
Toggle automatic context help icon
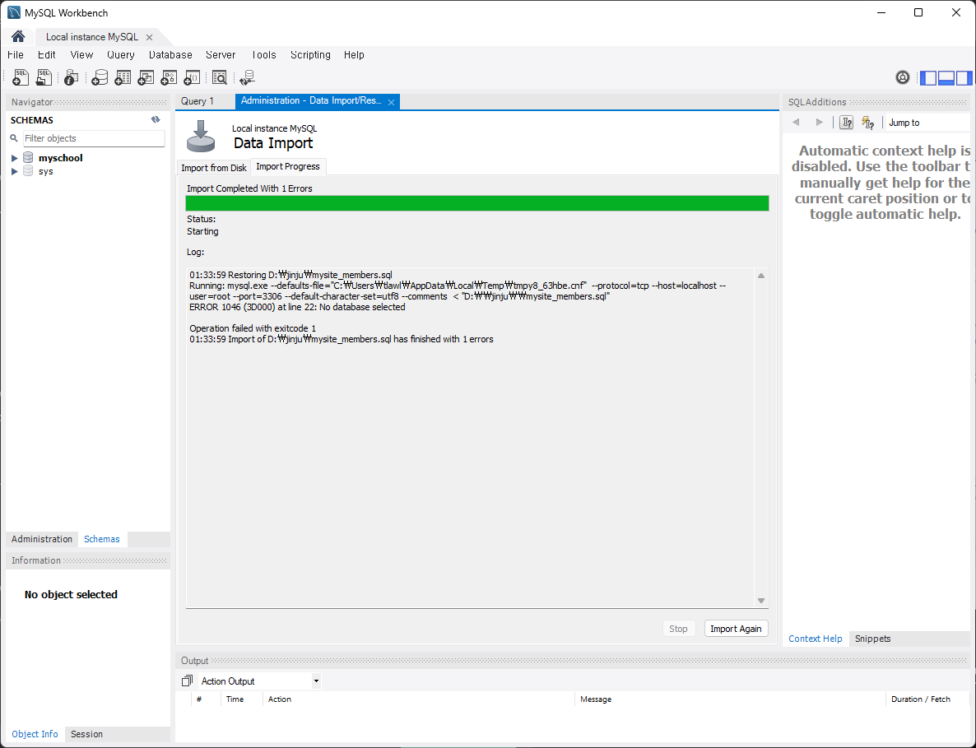coord(867,122)
